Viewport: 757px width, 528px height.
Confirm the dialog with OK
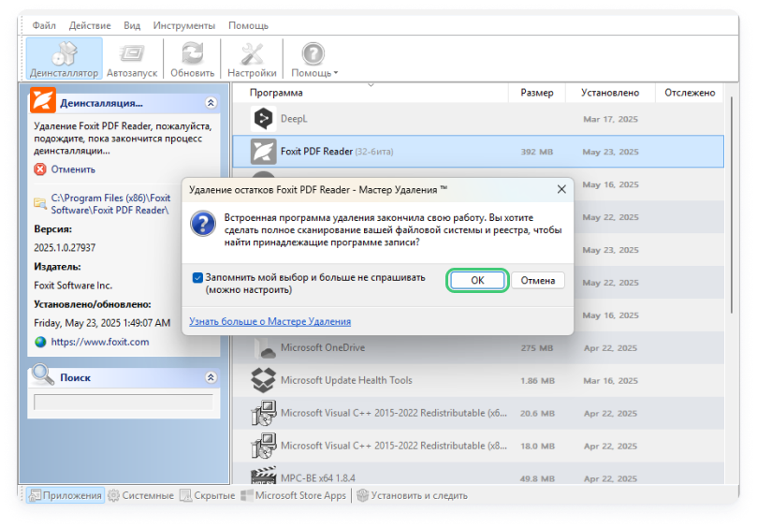click(x=477, y=280)
